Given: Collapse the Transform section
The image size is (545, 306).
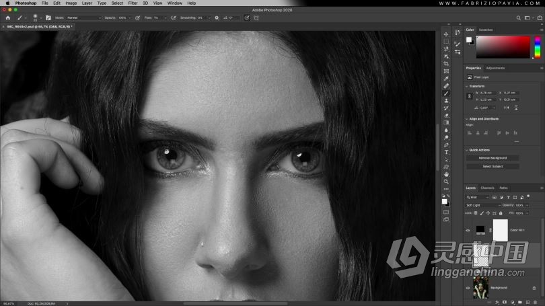Looking at the screenshot, I should [x=467, y=86].
